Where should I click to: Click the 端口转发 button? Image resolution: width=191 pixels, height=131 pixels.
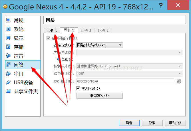coord(100,96)
